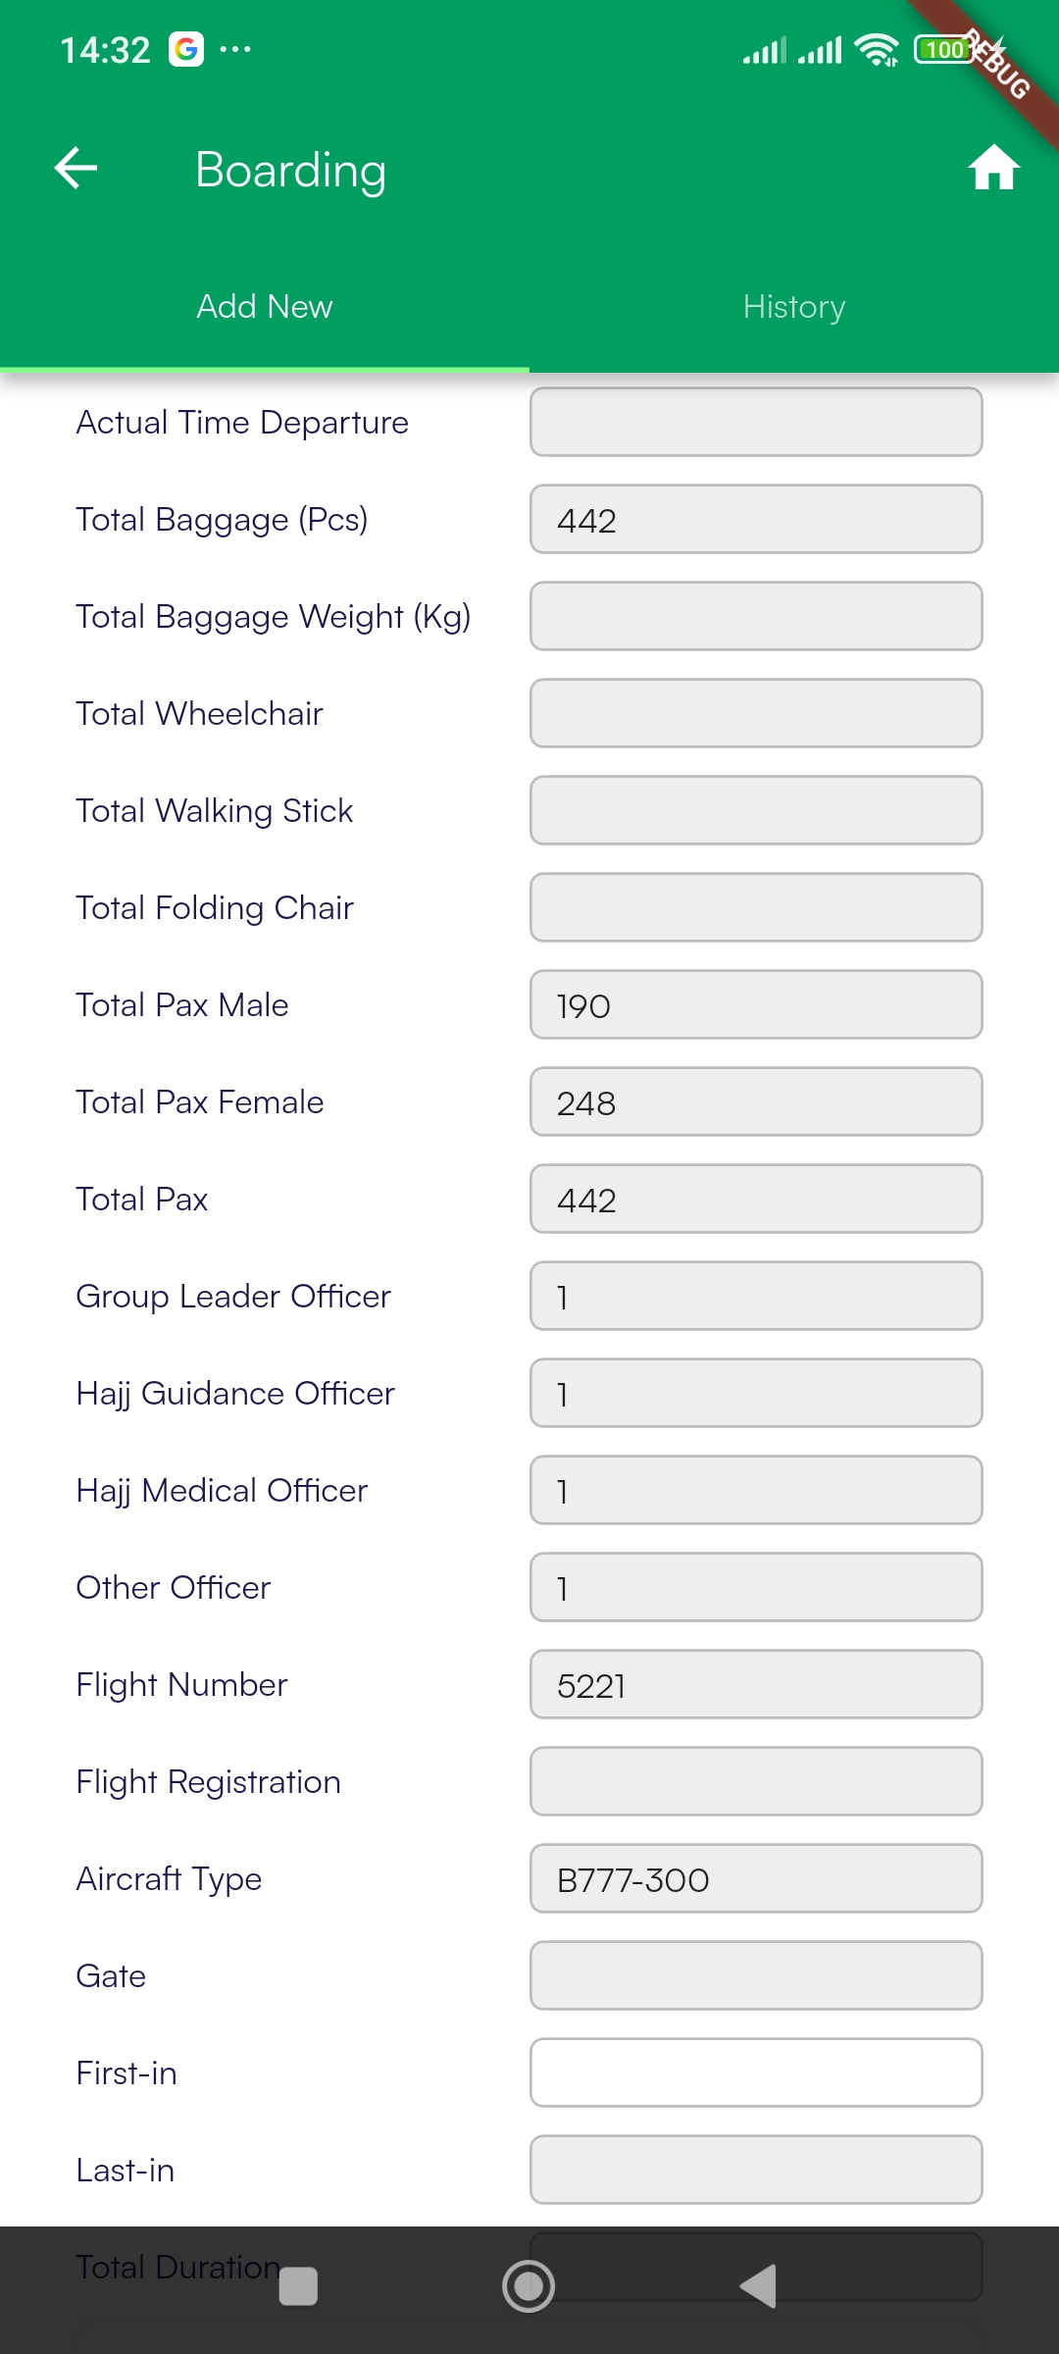The height and width of the screenshot is (2354, 1059).
Task: Focus the Actual Time Departure field
Action: click(x=756, y=422)
